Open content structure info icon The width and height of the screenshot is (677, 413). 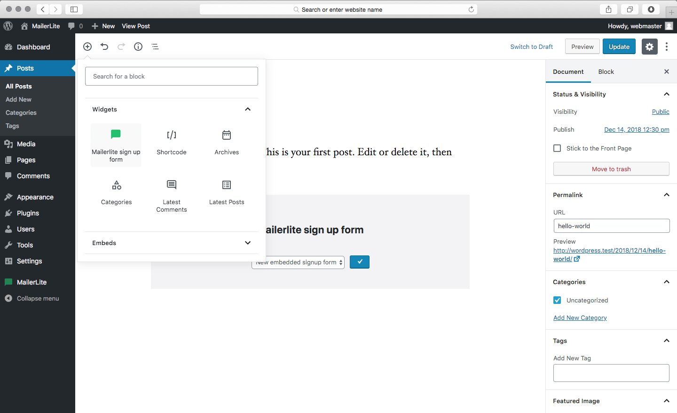pyautogui.click(x=138, y=47)
